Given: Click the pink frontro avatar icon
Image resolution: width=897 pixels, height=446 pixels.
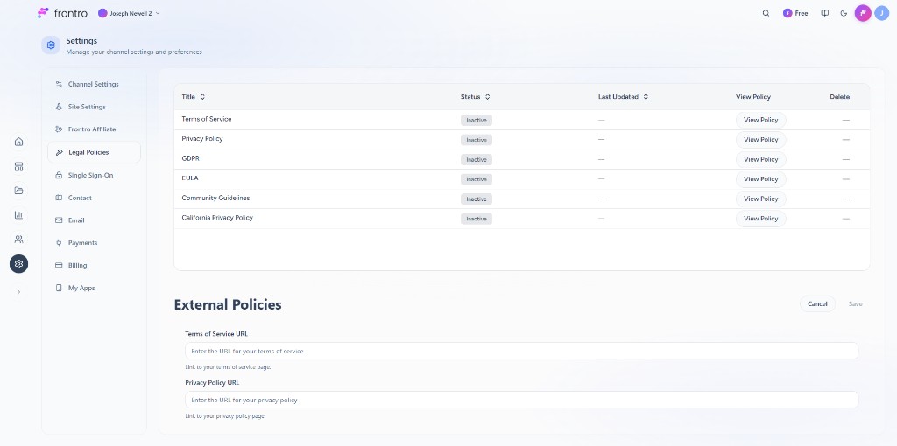Looking at the screenshot, I should pos(863,13).
